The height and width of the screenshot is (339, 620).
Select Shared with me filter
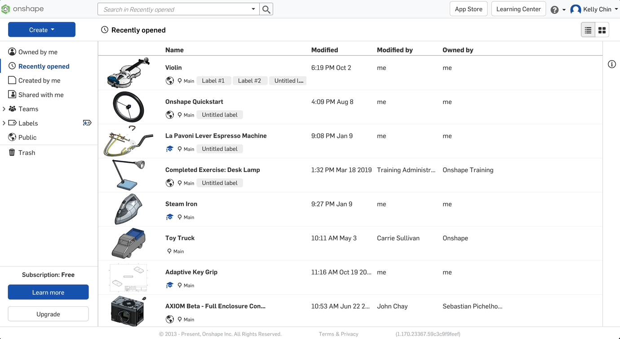click(x=41, y=95)
